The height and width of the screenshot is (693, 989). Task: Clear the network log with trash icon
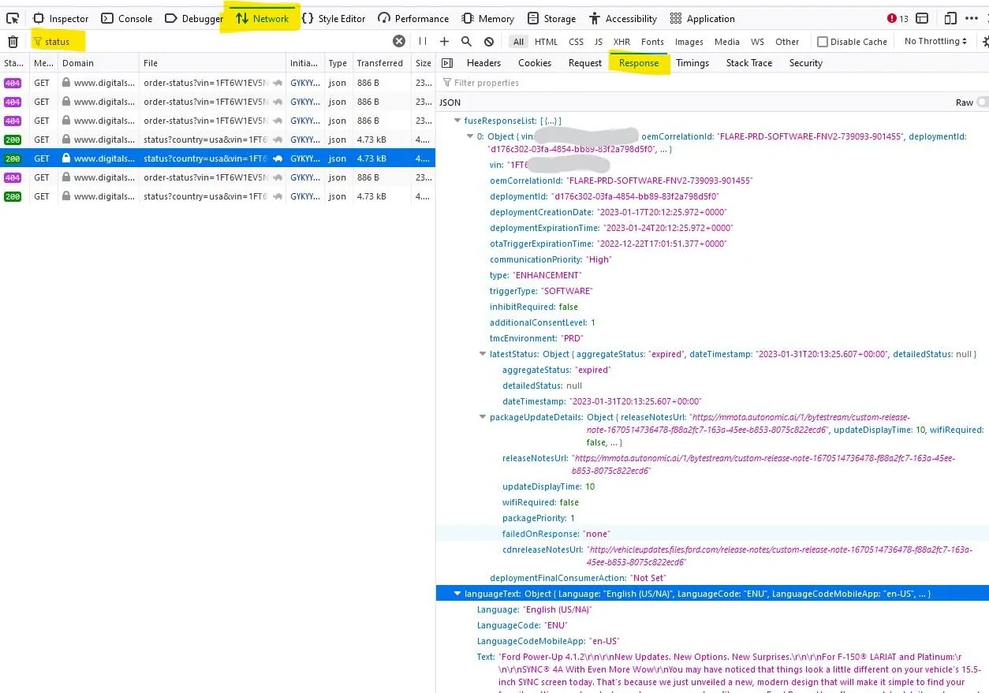point(13,42)
